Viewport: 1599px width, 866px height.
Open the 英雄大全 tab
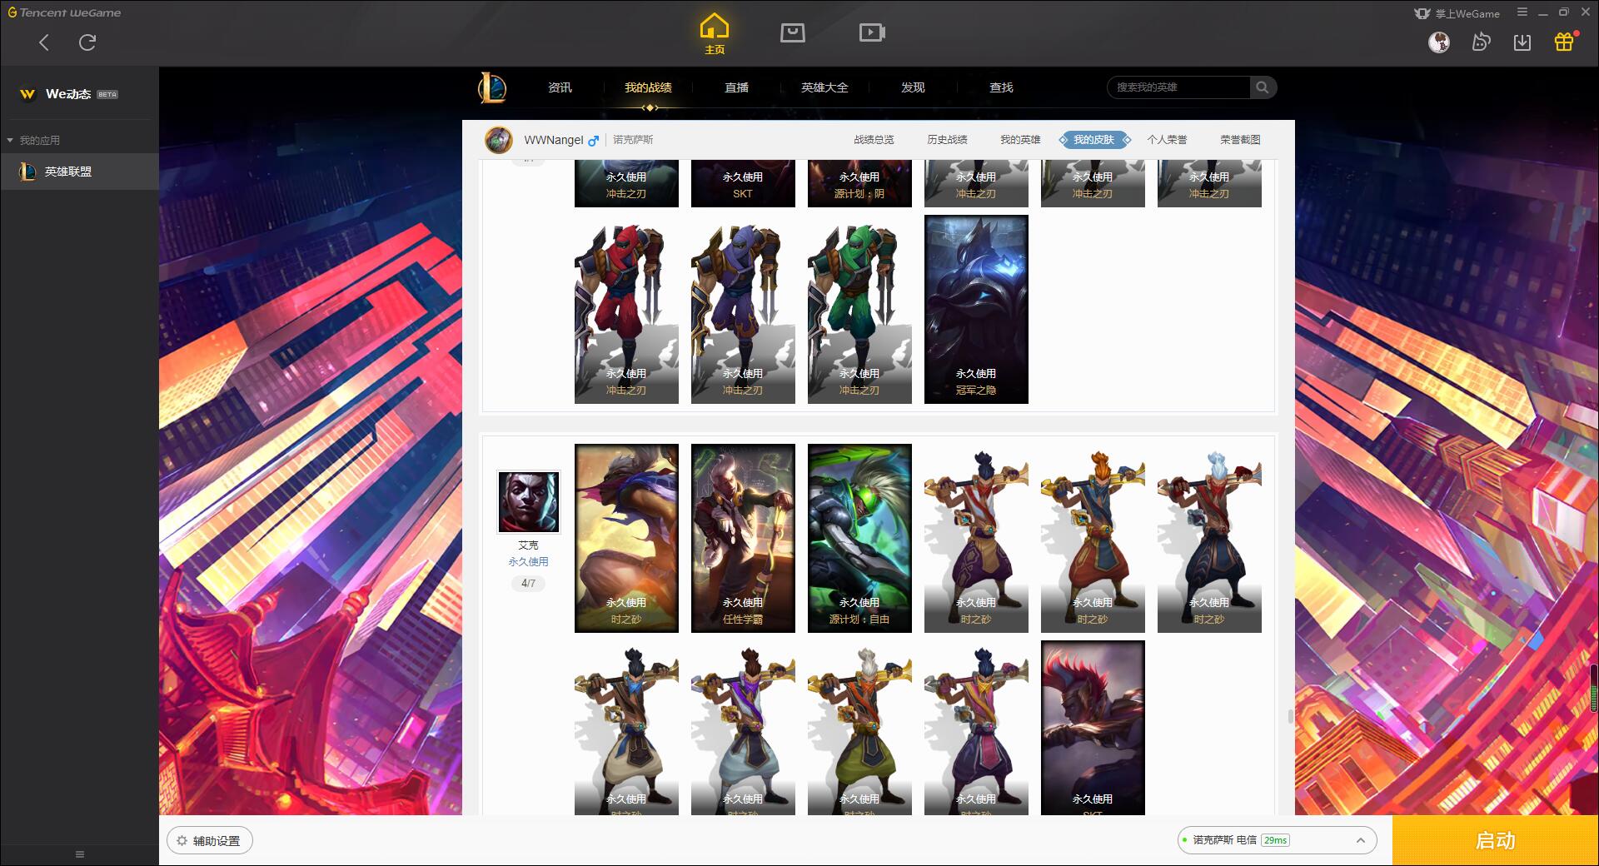(824, 87)
